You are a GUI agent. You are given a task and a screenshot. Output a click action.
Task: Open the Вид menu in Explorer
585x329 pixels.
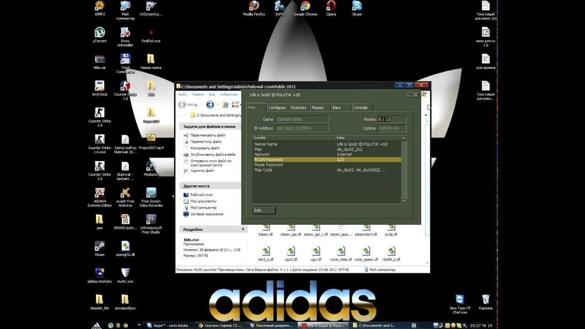[x=212, y=94]
